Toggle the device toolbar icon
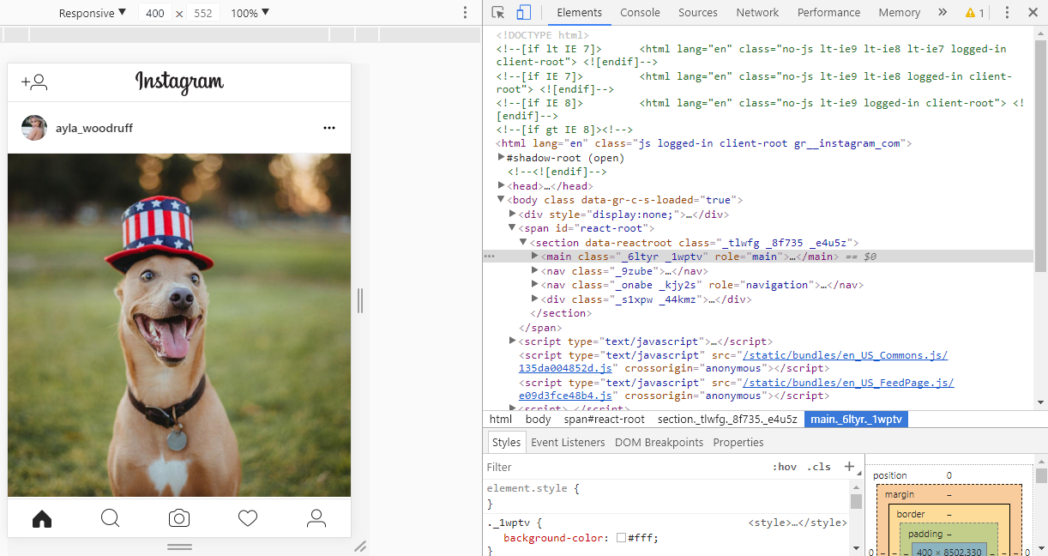The image size is (1048, 556). tap(523, 12)
